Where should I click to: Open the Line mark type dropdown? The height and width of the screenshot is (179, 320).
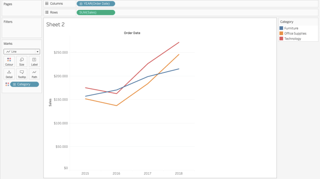22,51
